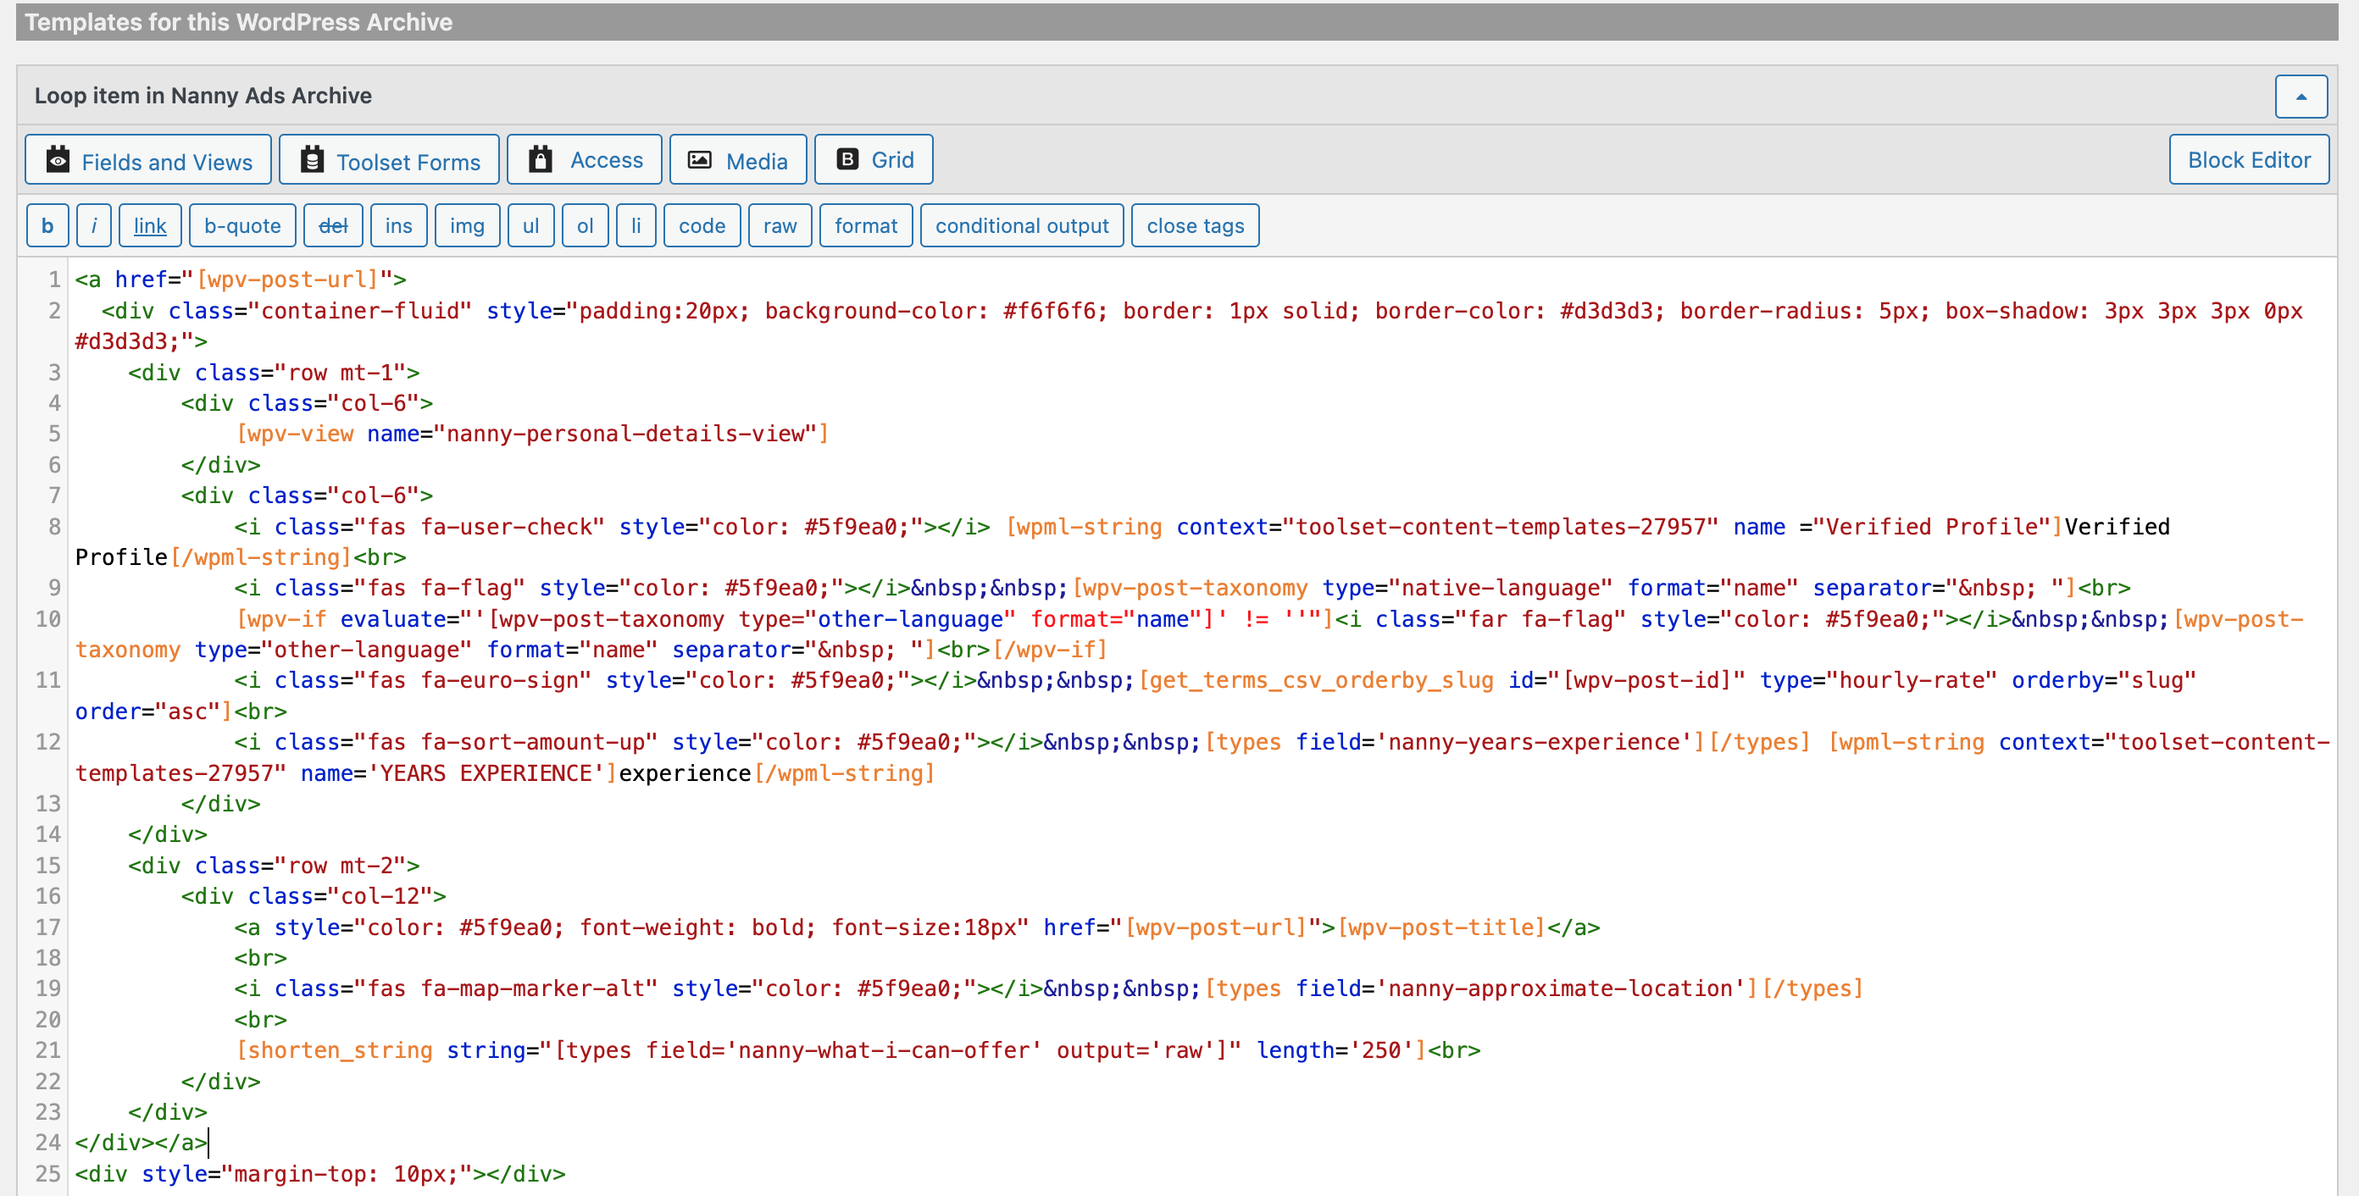Viewport: 2359px width, 1196px height.
Task: Open the conditional output dialog
Action: tap(1022, 225)
